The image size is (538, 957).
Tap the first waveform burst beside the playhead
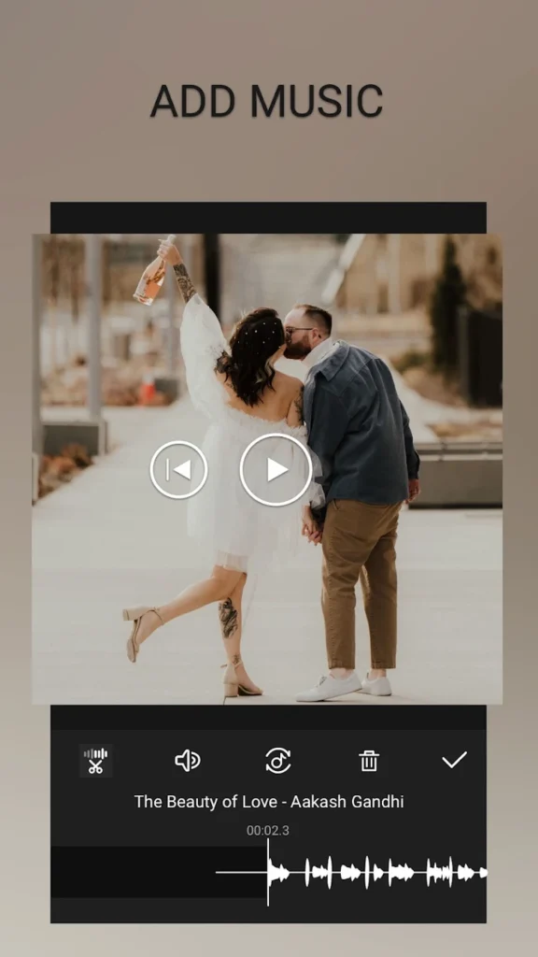(278, 873)
